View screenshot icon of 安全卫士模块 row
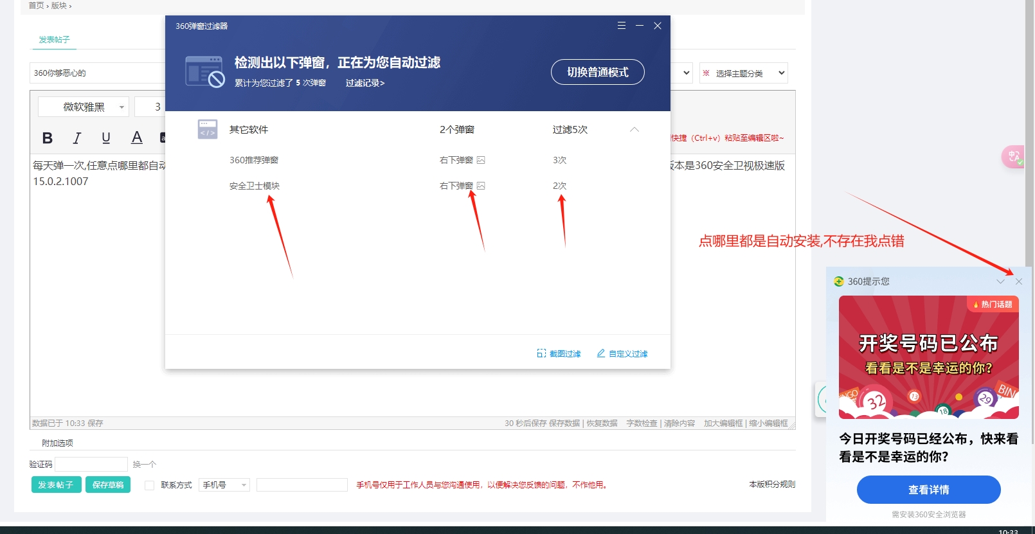This screenshot has width=1035, height=534. coord(481,186)
